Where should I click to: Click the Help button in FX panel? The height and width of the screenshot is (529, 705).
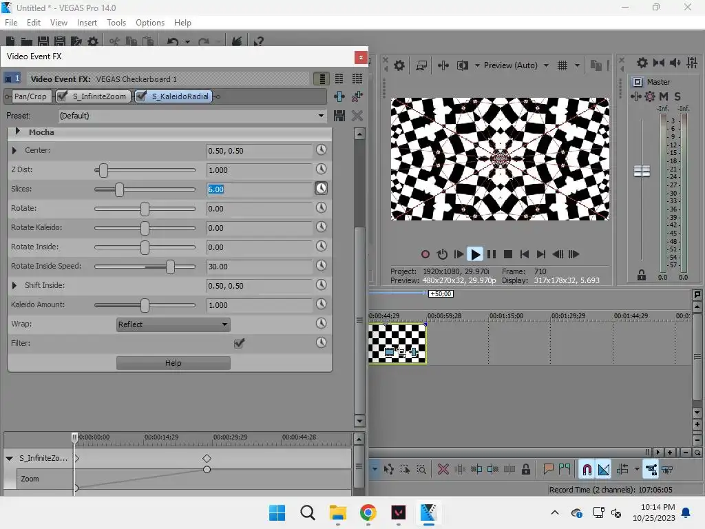pyautogui.click(x=173, y=363)
